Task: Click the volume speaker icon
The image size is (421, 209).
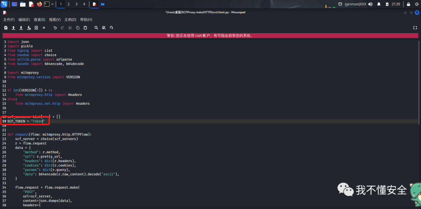Action: pyautogui.click(x=370, y=4)
